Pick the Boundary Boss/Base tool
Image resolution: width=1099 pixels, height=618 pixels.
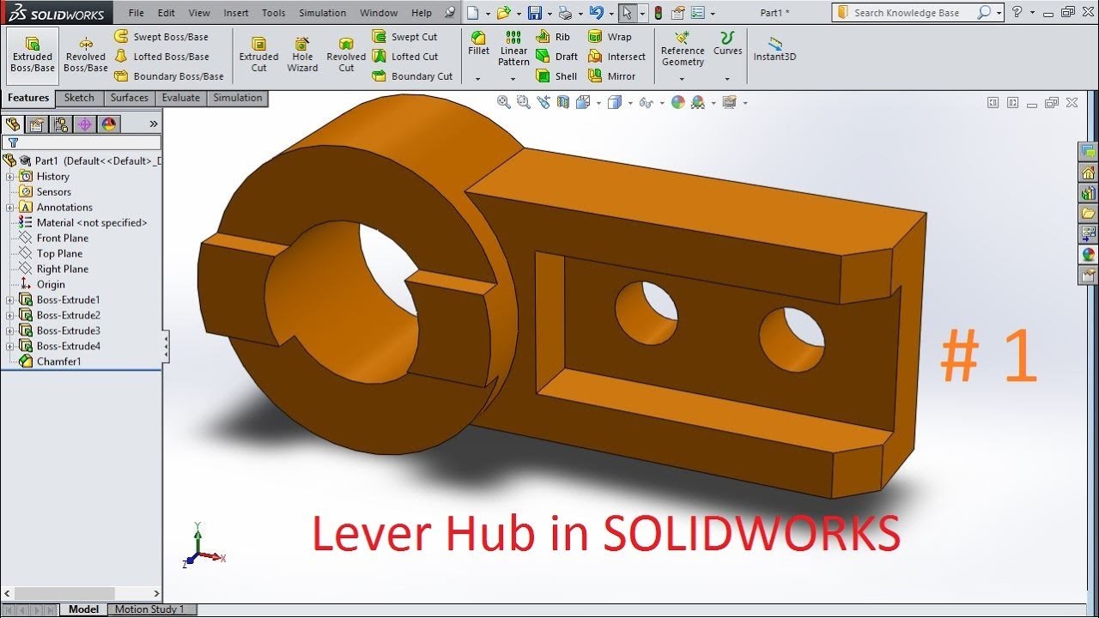tap(169, 76)
